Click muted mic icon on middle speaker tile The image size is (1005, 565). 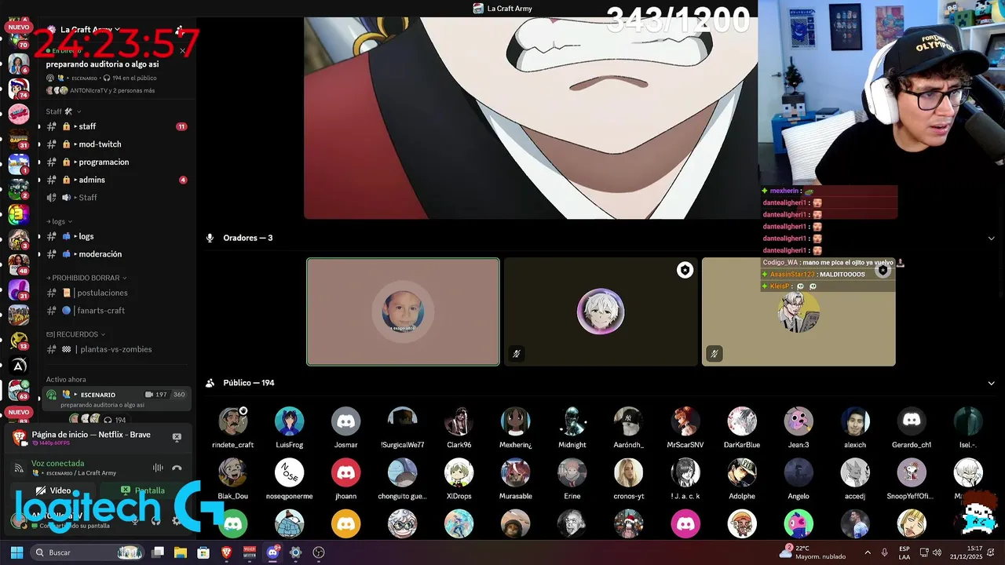(516, 354)
